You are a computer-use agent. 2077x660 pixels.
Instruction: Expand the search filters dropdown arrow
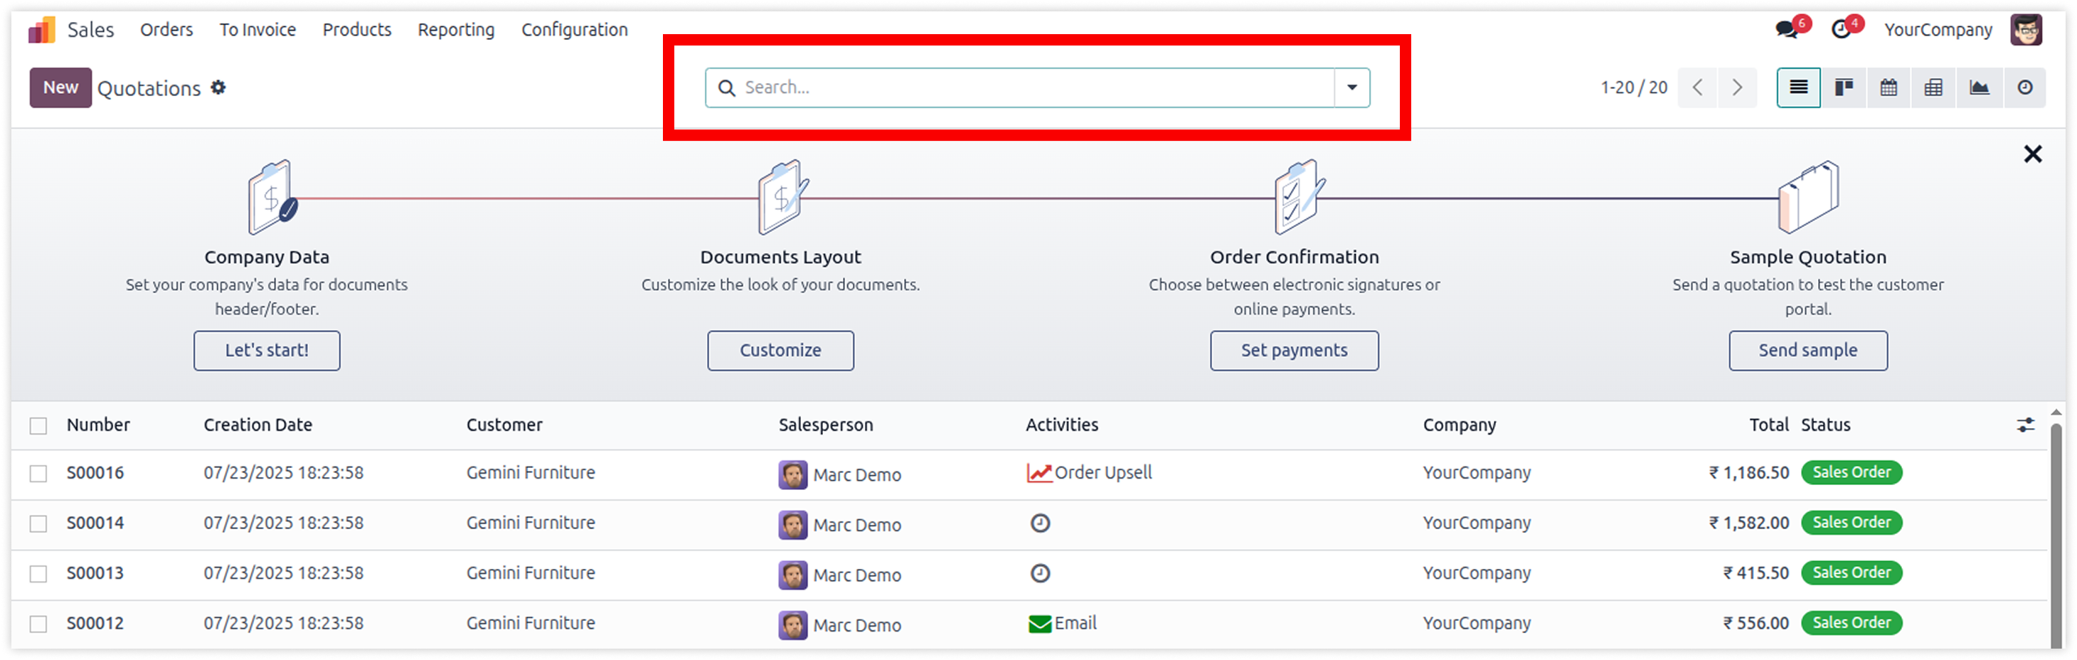point(1352,88)
